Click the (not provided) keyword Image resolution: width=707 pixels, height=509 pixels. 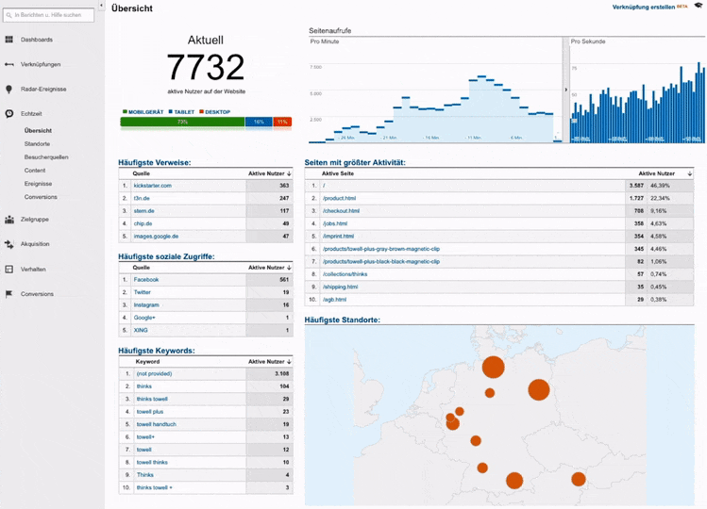pos(154,374)
